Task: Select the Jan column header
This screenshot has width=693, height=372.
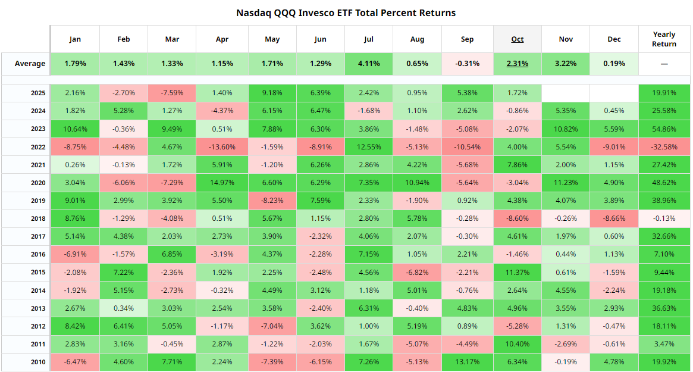Action: (75, 39)
